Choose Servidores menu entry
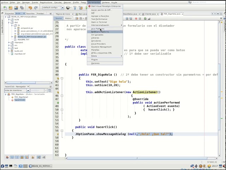 (105, 41)
